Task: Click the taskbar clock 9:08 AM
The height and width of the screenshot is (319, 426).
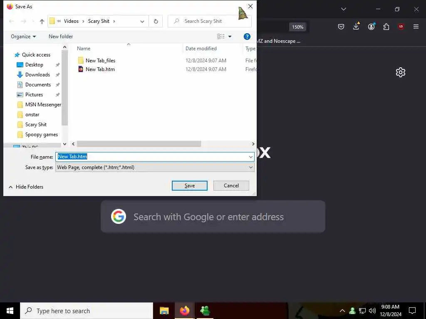Action: pyautogui.click(x=390, y=311)
